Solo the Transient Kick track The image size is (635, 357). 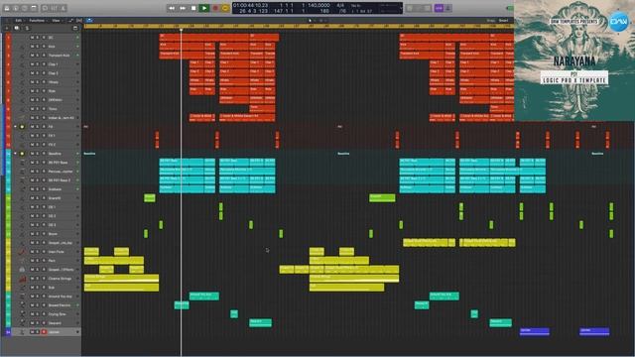click(38, 56)
